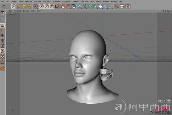
Task: Open the MoGraph menu
Action: coord(85,1)
